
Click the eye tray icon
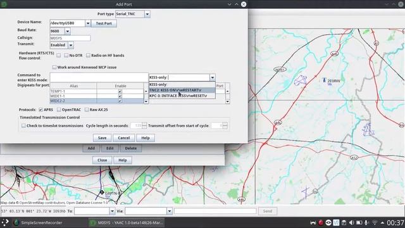tap(328, 222)
